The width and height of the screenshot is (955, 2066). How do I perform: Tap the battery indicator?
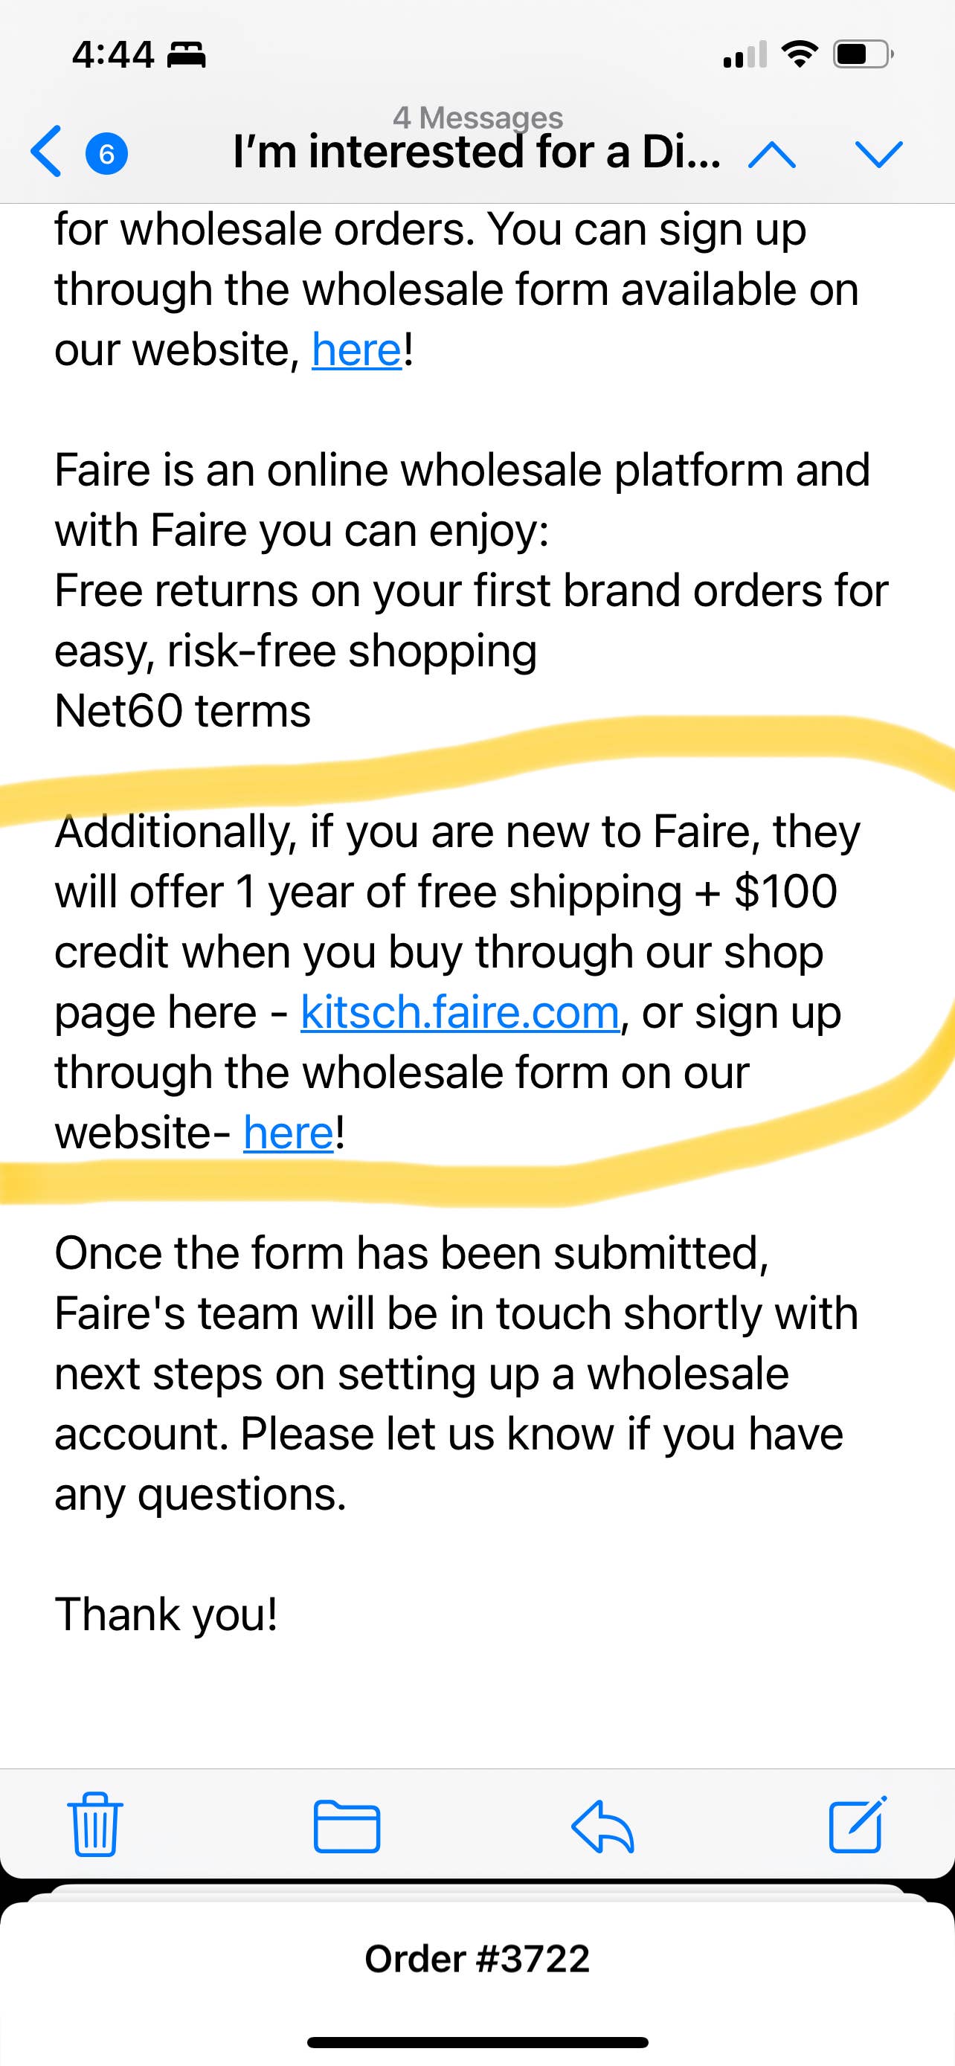pos(863,54)
